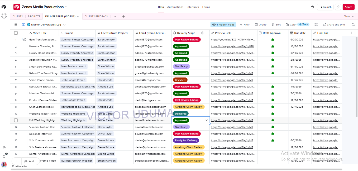This screenshot has height=171, width=358.
Task: Click the red Share button
Action: 348,7
